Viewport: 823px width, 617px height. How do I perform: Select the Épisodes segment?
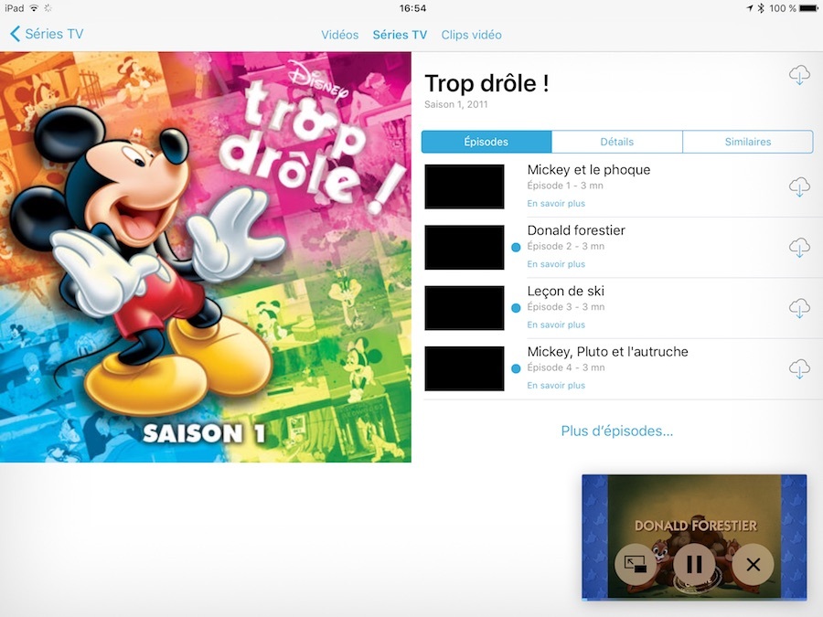tap(486, 142)
